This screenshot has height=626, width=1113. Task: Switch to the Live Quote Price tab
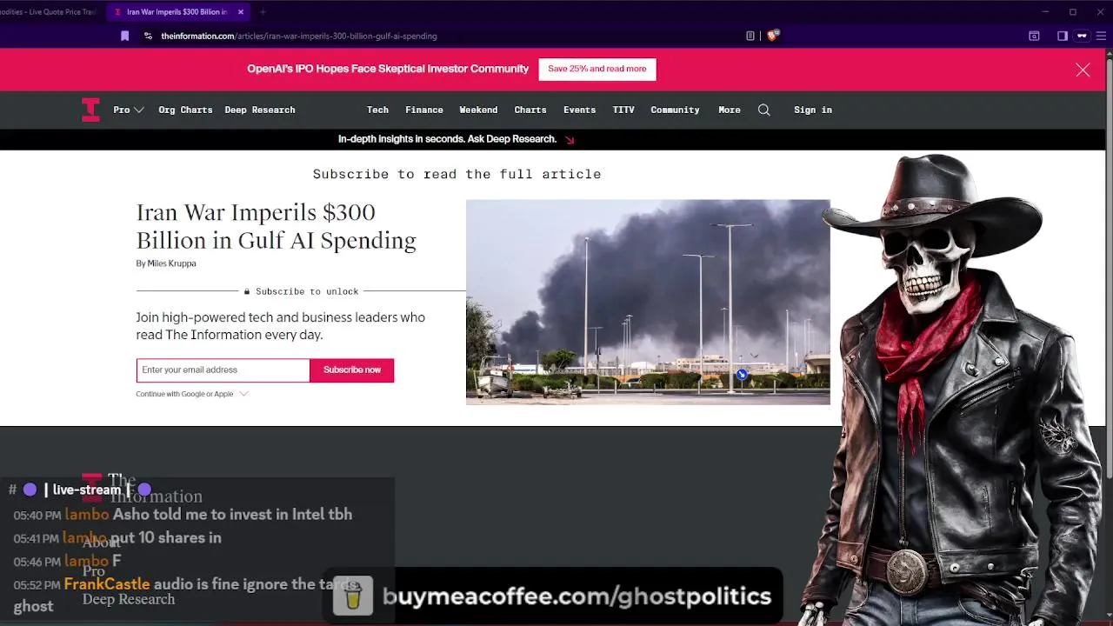tap(50, 12)
